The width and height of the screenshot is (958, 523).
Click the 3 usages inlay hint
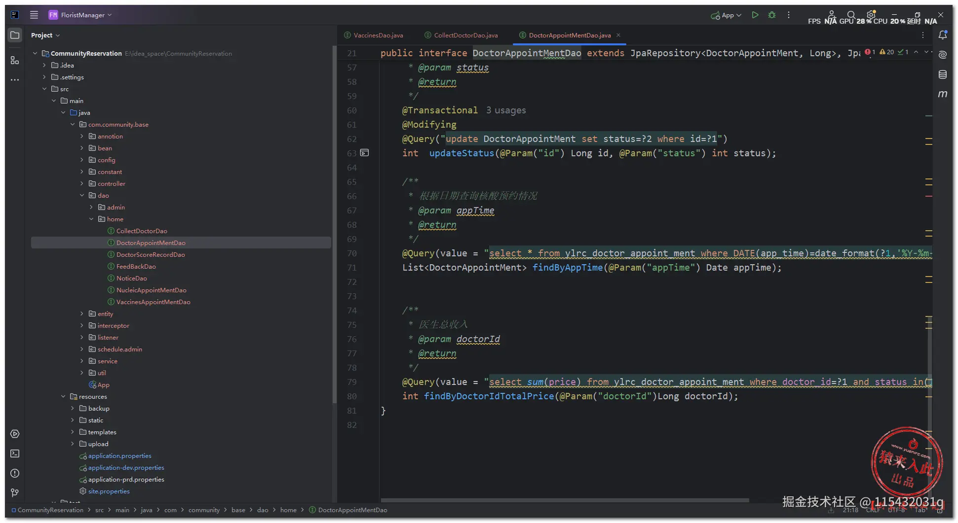point(506,110)
